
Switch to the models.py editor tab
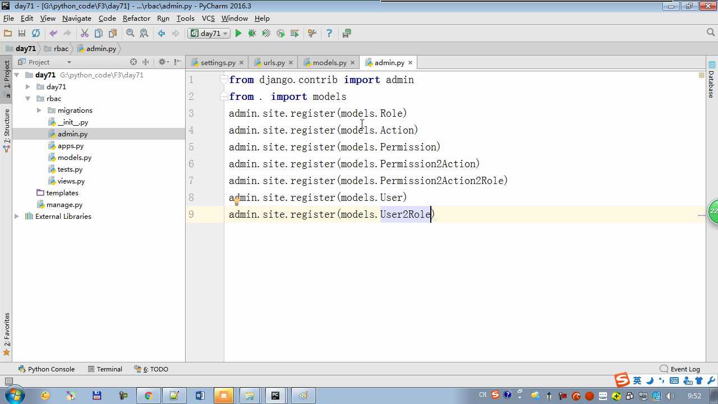pyautogui.click(x=329, y=63)
